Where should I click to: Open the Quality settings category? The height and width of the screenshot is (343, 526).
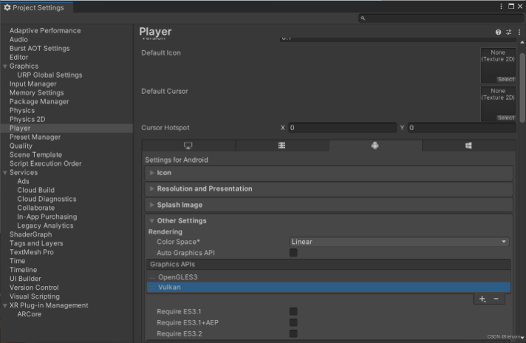tap(21, 146)
